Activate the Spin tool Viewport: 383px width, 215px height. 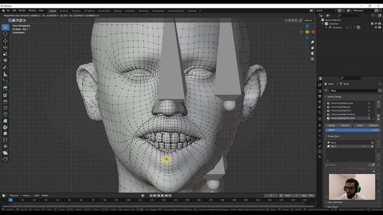tap(5, 127)
